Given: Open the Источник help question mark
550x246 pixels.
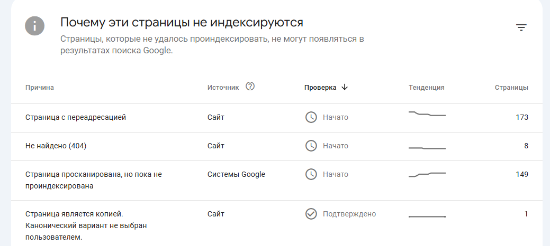Looking at the screenshot, I should tap(250, 86).
